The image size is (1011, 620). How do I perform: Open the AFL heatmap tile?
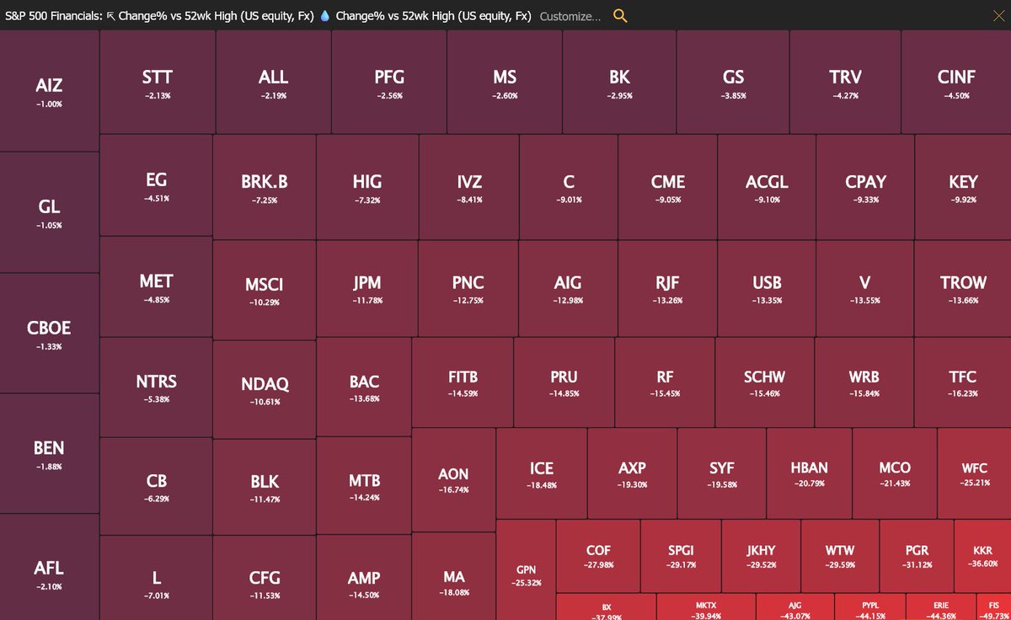pyautogui.click(x=50, y=568)
